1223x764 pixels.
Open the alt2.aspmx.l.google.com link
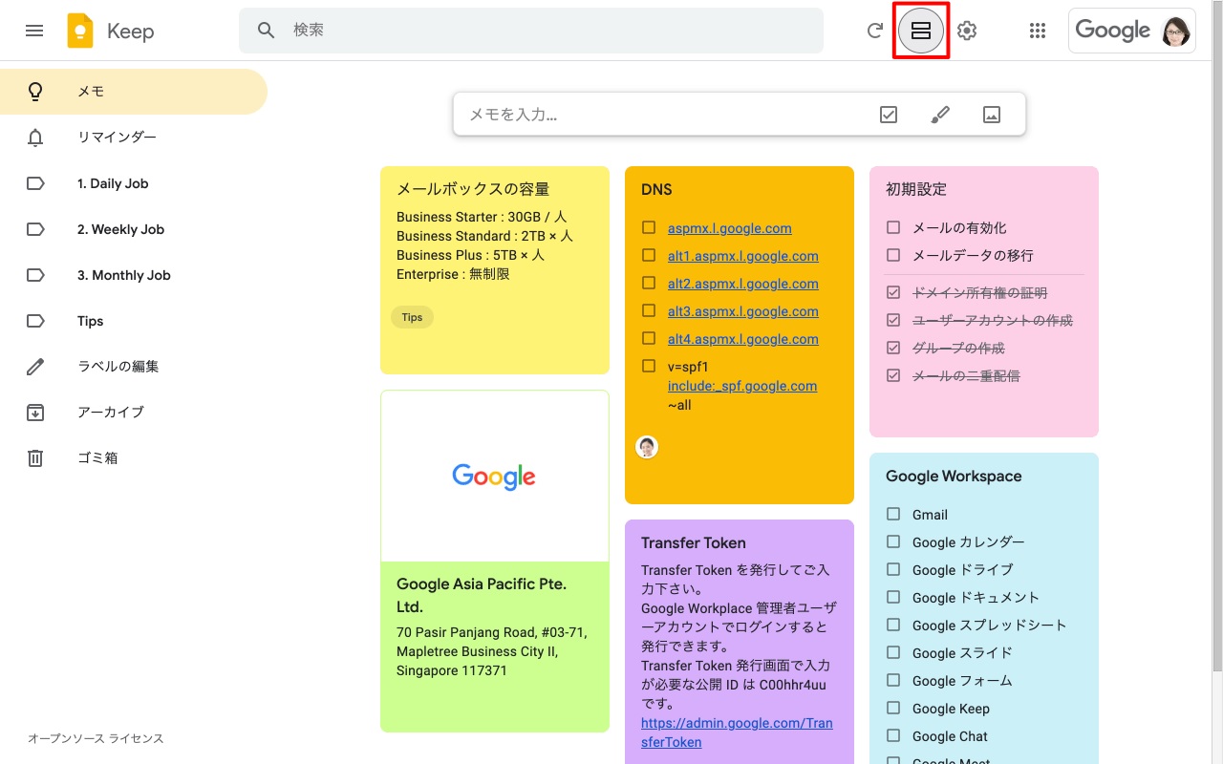pos(743,284)
